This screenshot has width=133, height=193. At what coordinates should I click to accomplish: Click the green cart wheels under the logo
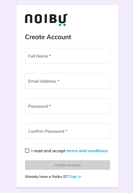[x=62, y=25]
